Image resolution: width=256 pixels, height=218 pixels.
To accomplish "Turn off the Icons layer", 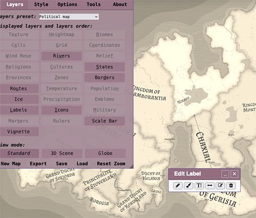I will (61, 110).
